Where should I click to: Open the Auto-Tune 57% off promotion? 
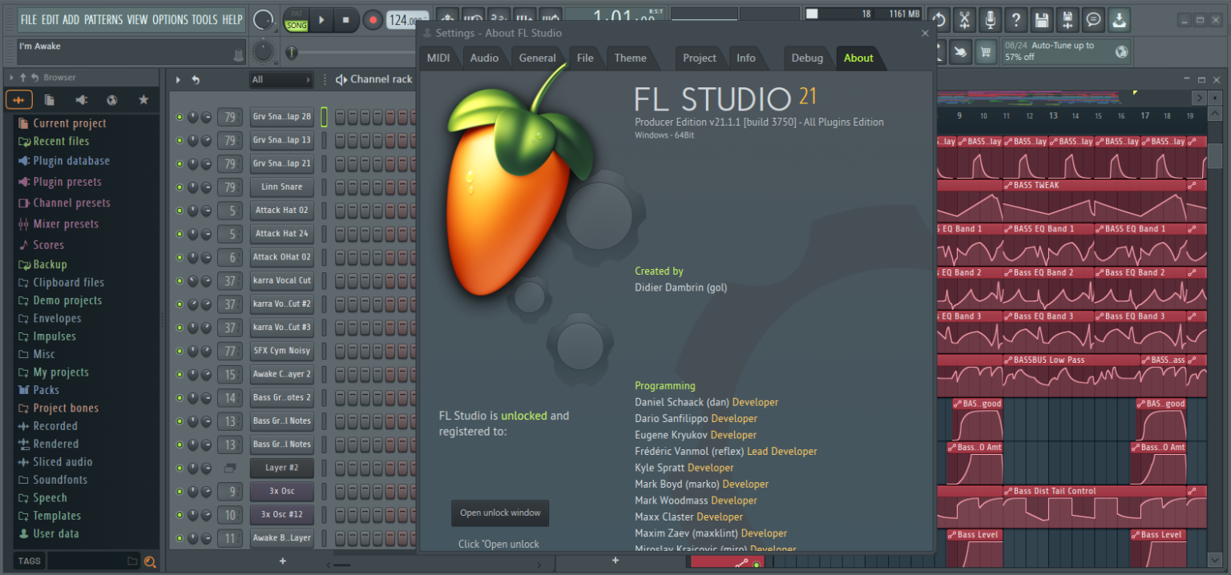1064,50
